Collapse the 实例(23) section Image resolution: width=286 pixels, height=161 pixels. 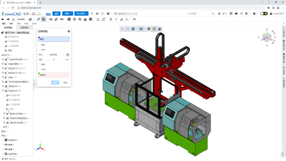(11, 55)
